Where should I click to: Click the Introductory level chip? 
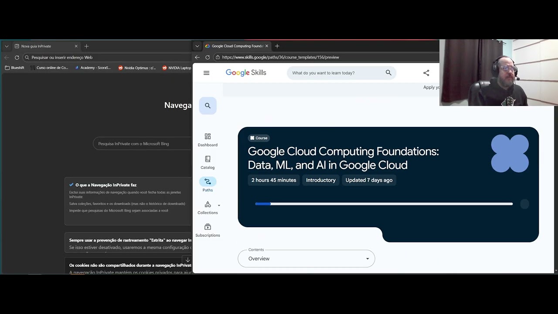point(321,180)
